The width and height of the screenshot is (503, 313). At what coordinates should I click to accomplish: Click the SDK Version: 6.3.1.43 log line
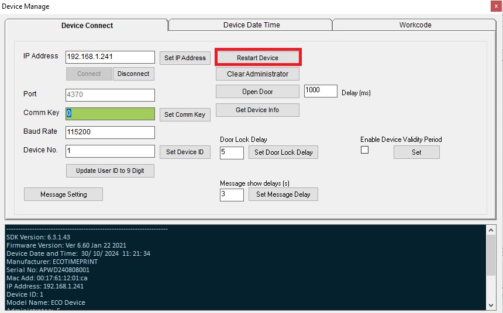[38, 237]
